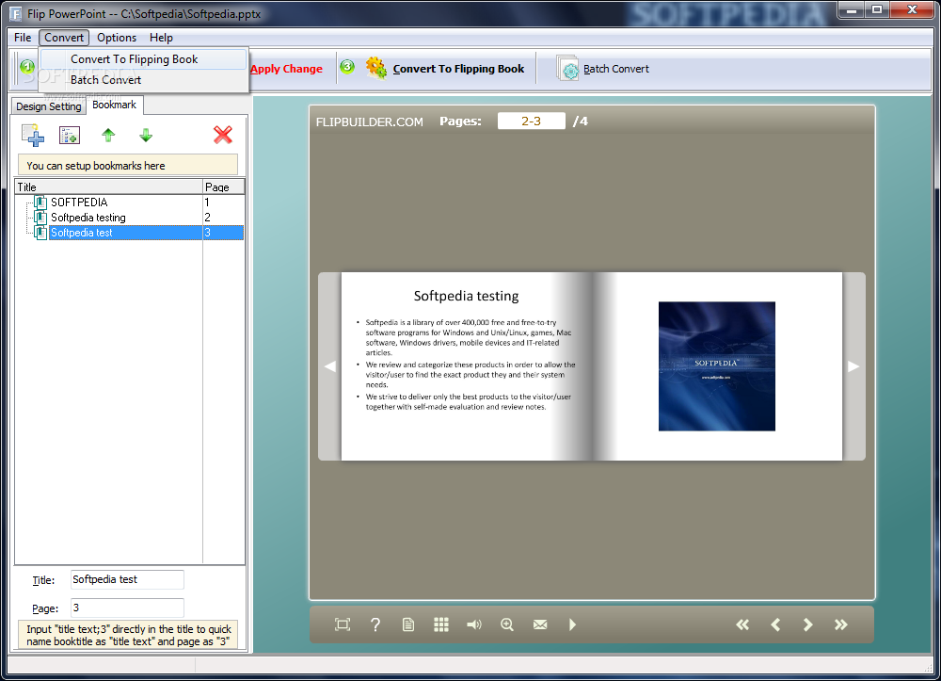Click the Convert To Flipping Book gear icon
Image resolution: width=941 pixels, height=681 pixels.
(376, 68)
